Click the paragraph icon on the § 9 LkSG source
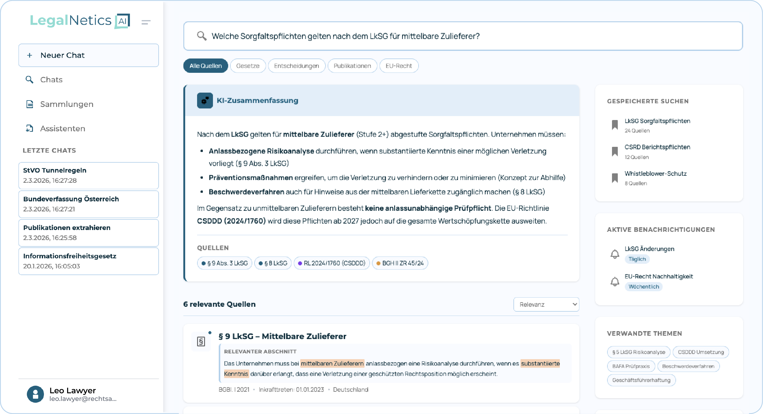763x414 pixels. pos(201,341)
